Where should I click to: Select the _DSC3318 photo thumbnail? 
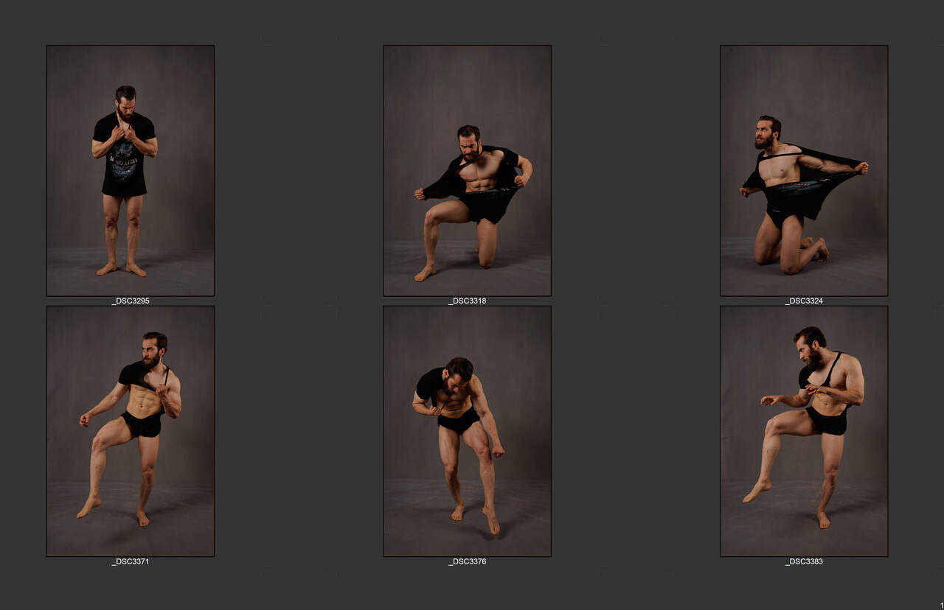pos(467,171)
